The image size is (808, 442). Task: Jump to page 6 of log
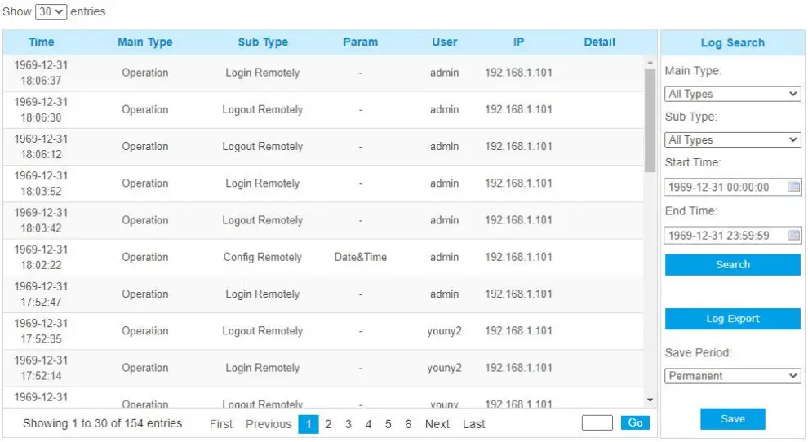[x=408, y=424]
